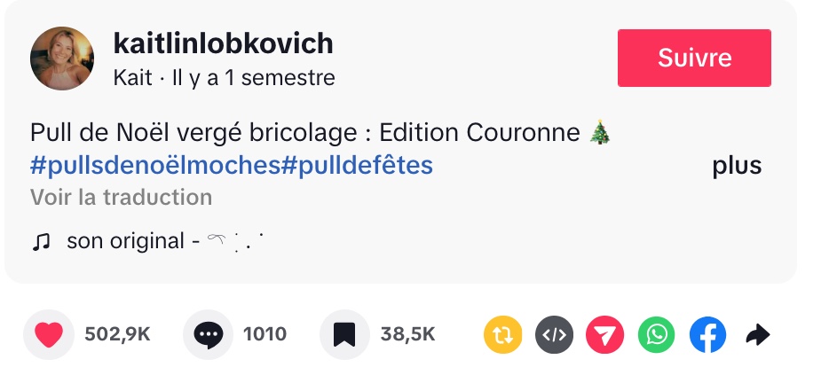
Task: Open the kaitlinlobkovich username profile
Action: point(223,43)
